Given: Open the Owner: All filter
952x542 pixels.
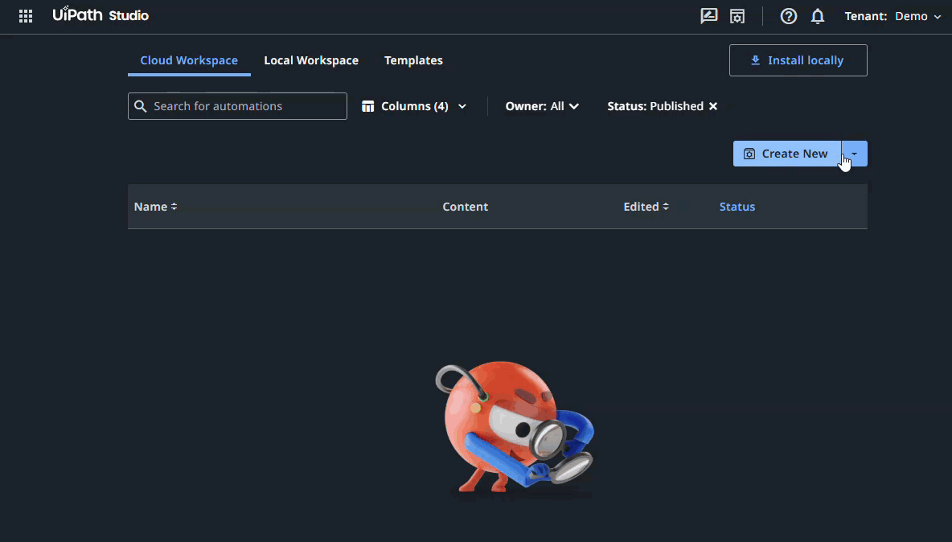Looking at the screenshot, I should point(542,106).
